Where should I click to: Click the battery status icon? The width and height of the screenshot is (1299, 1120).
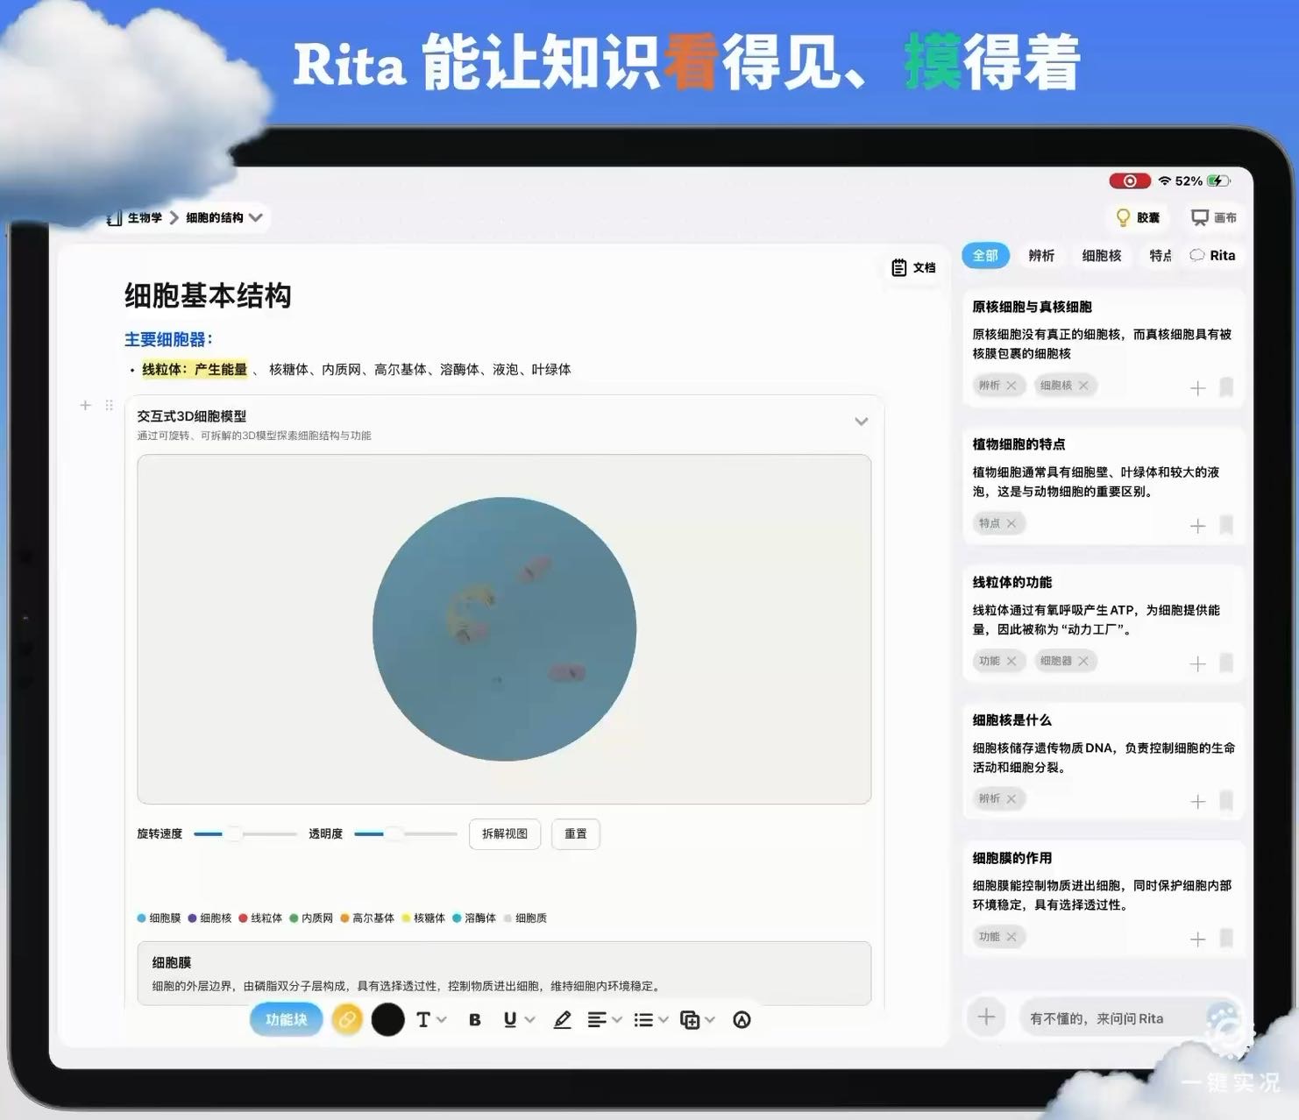[x=1218, y=181]
